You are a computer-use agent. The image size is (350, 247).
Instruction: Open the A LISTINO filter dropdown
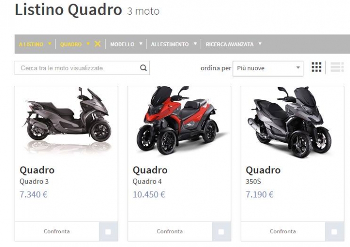[x=35, y=44]
